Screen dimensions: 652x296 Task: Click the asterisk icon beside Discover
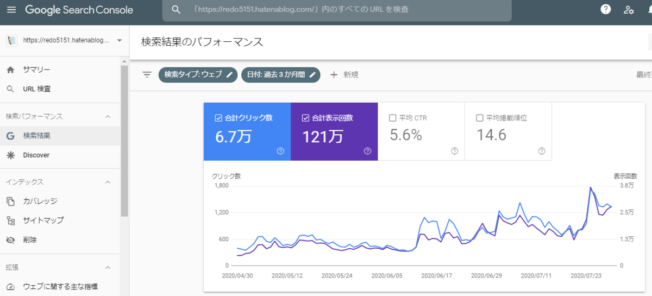pyautogui.click(x=10, y=155)
